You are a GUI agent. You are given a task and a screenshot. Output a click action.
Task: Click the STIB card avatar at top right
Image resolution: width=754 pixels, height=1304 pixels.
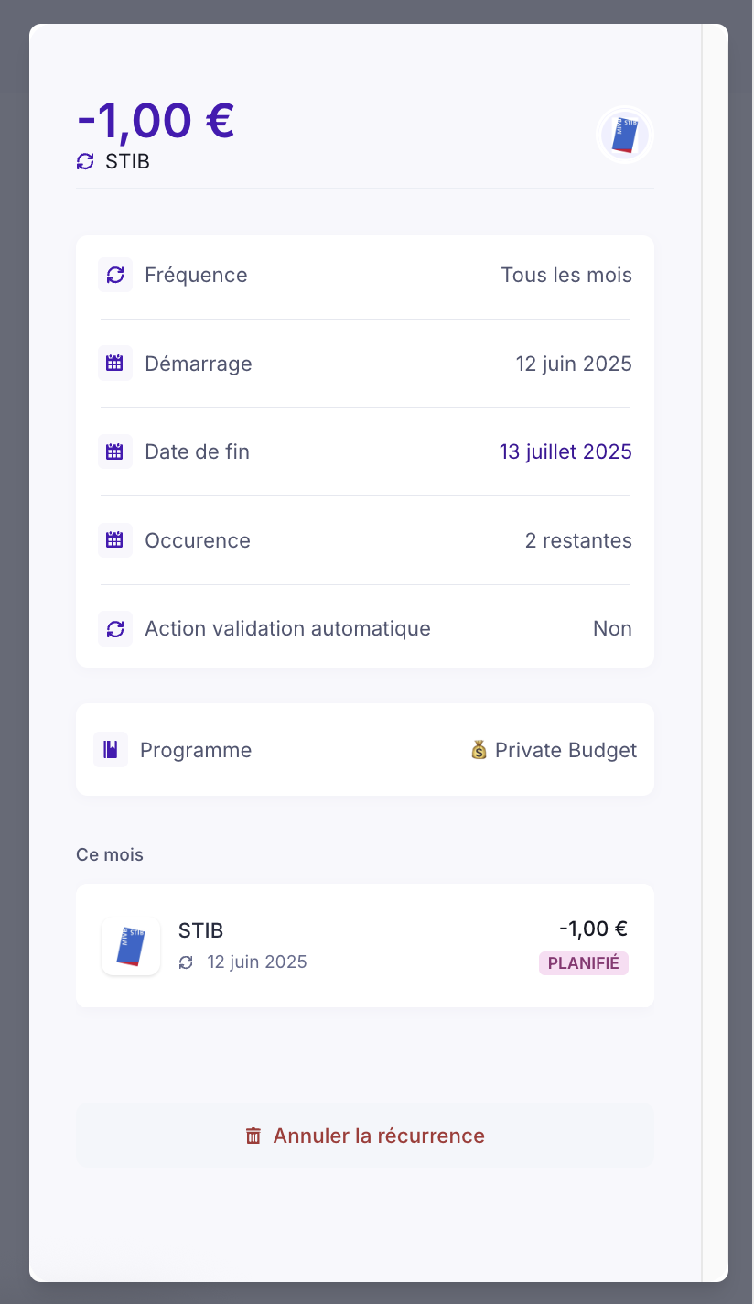[x=625, y=135]
